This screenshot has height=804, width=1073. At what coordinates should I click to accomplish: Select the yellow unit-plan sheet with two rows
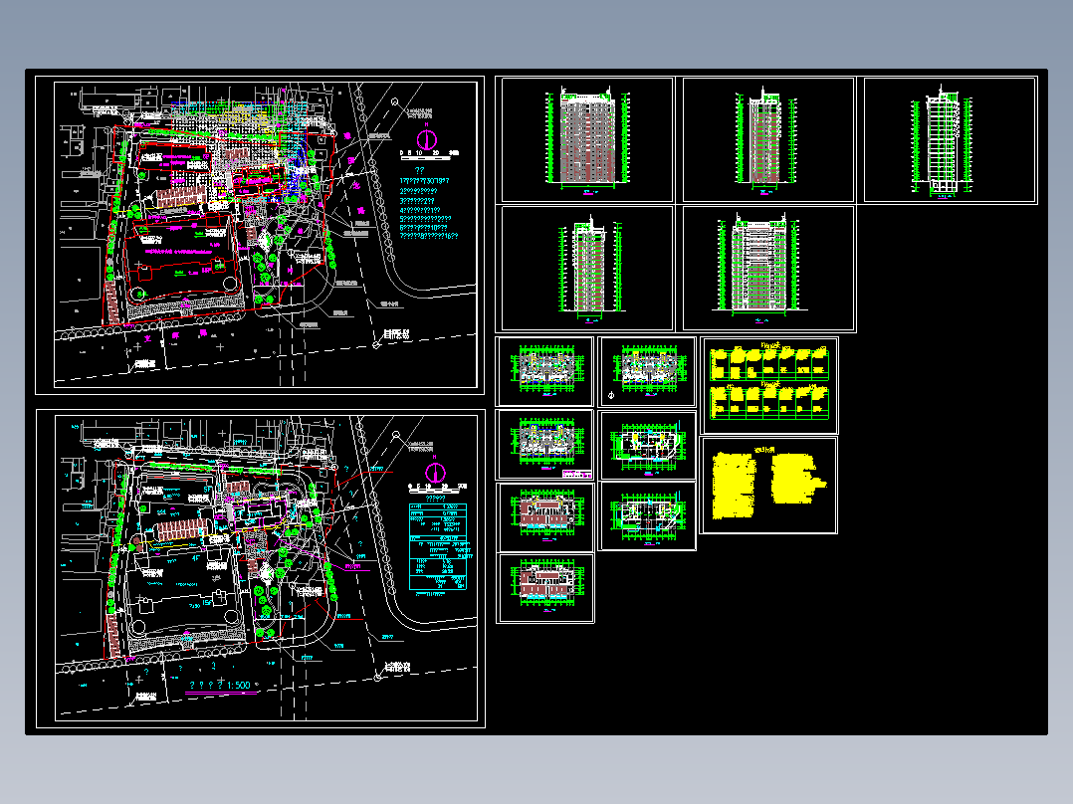pos(769,385)
